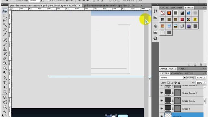Select the Path Selection tool
The image size is (208, 117).
(5, 87)
